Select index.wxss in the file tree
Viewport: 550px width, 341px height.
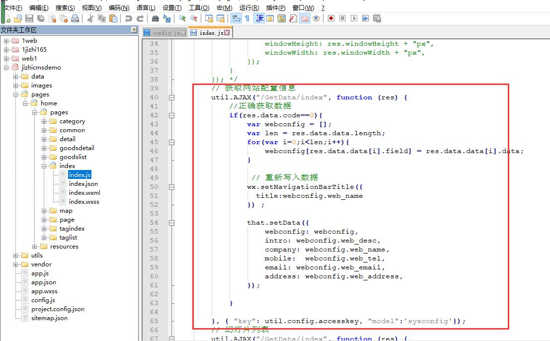tap(84, 202)
